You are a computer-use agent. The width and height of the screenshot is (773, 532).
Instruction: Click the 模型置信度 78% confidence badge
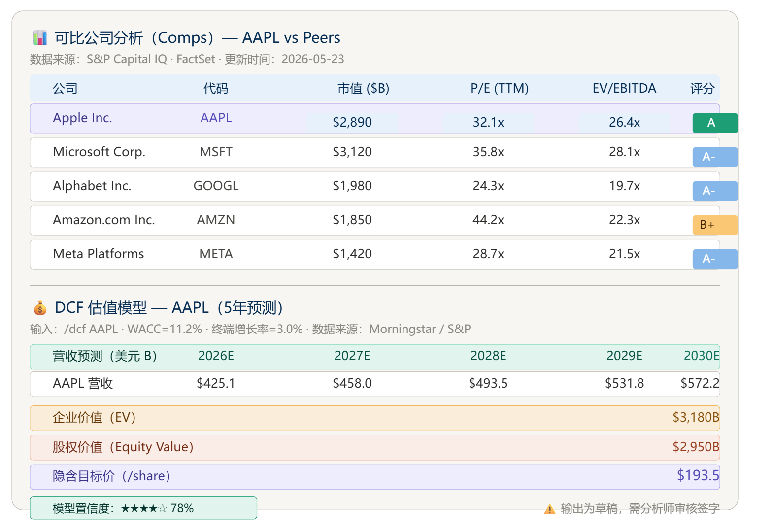(143, 508)
